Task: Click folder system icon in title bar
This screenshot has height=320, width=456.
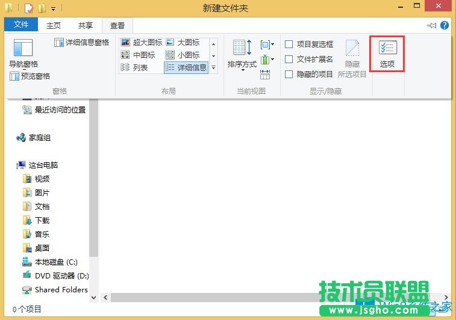Action: tap(8, 8)
